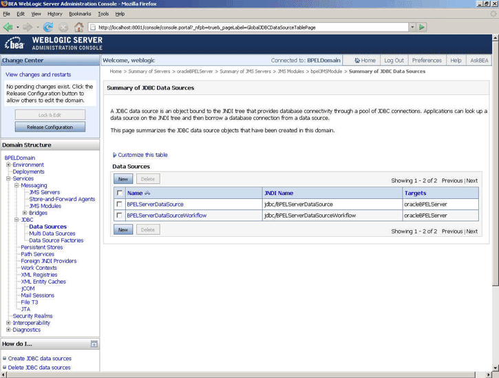Click the top Delete button

click(148, 179)
